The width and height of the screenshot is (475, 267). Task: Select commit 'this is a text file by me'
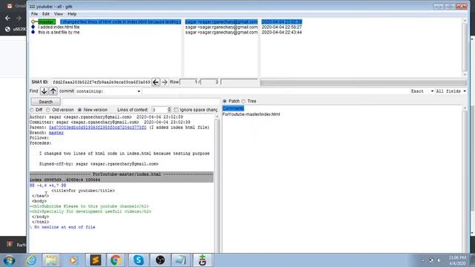pyautogui.click(x=59, y=32)
